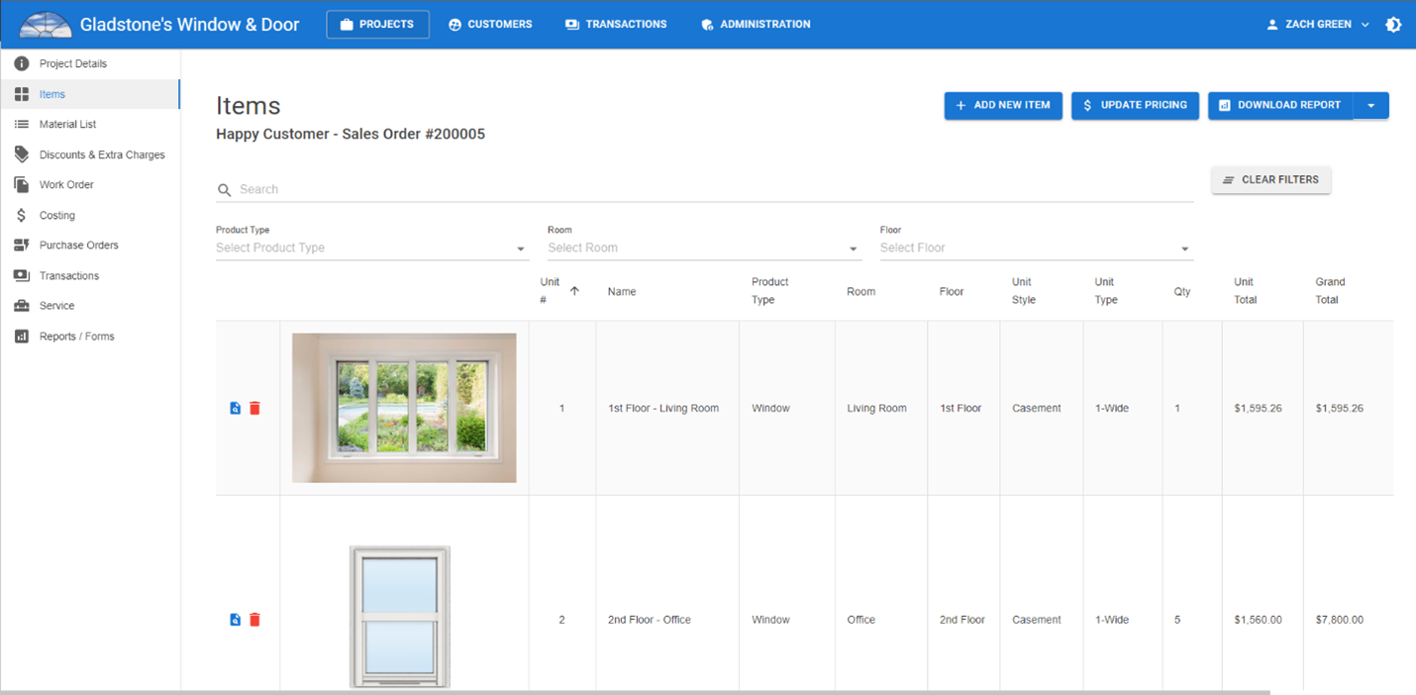Open the Costing section
This screenshot has width=1416, height=695.
point(56,216)
